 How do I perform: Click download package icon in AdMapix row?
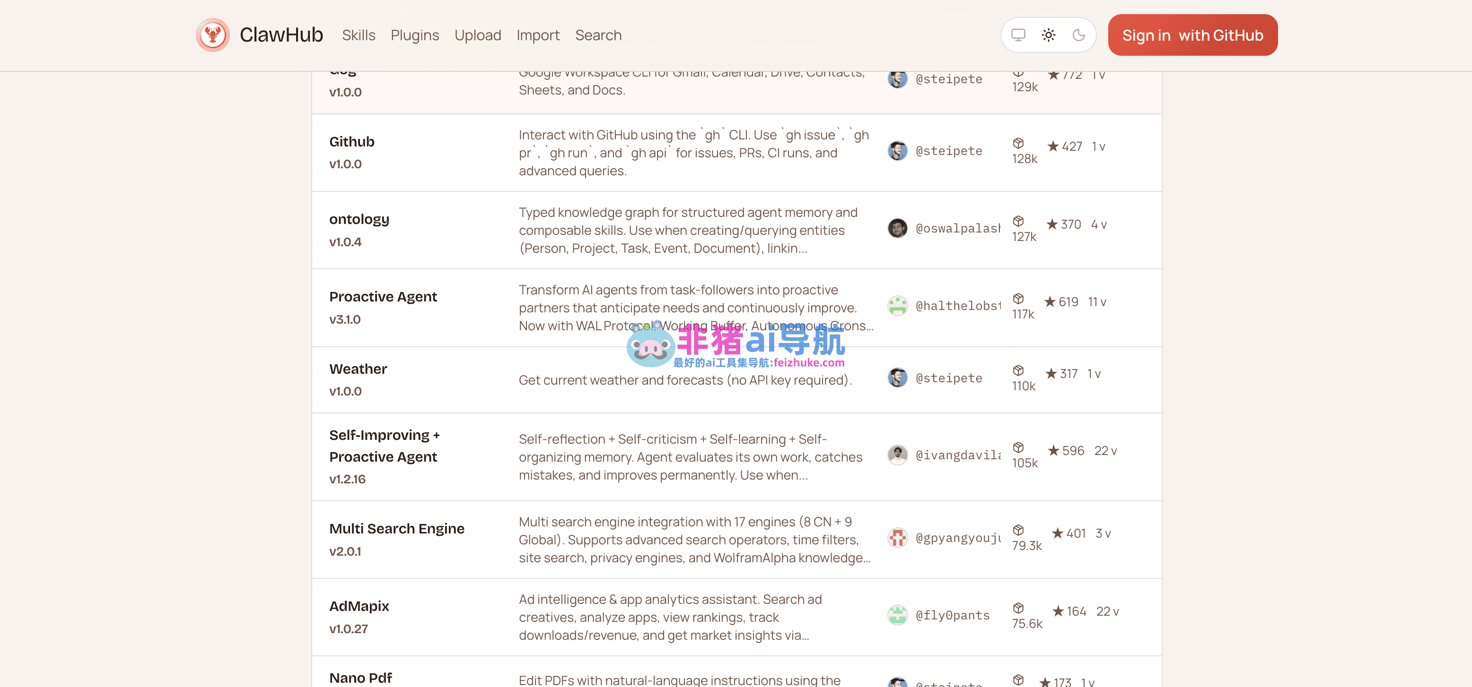(1018, 608)
